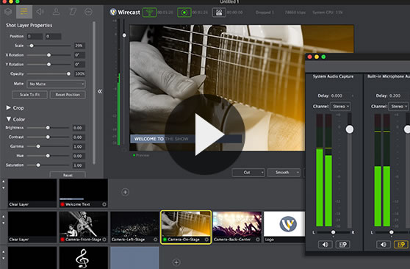Click the second Position input field
The height and width of the screenshot is (269, 410).
[53, 36]
